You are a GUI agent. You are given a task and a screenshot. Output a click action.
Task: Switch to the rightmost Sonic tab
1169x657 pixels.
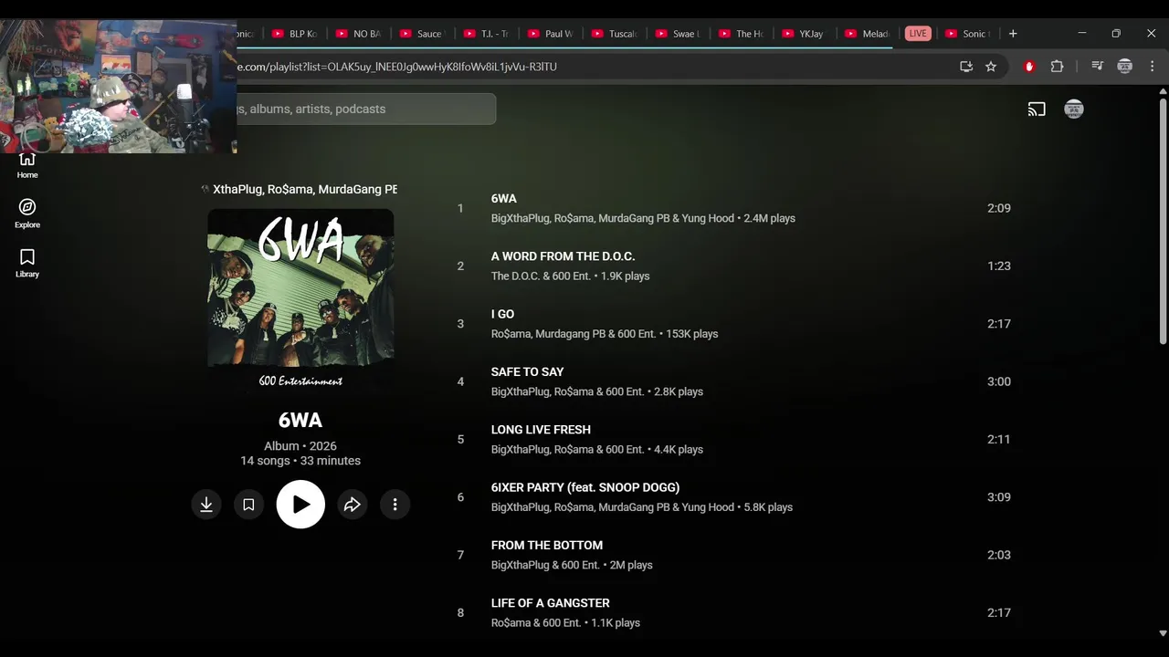pos(967,34)
